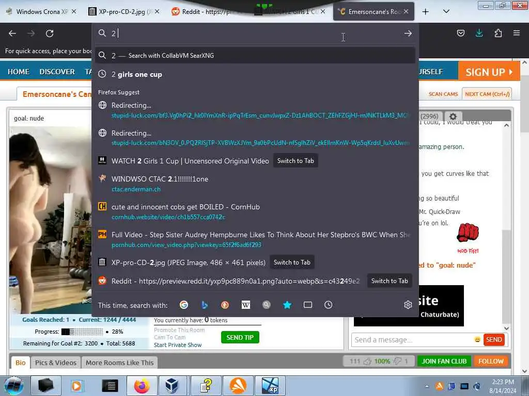Click the green SEND TIP button
Viewport: 529px width, 396px height.
(x=240, y=337)
